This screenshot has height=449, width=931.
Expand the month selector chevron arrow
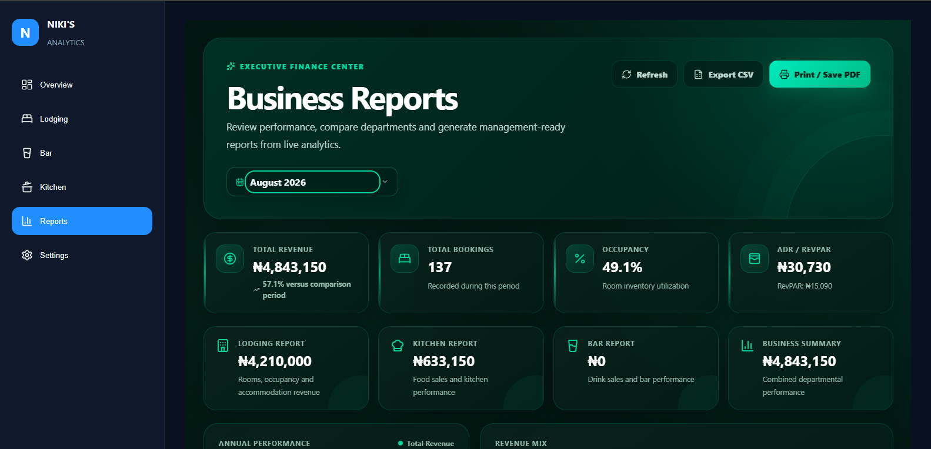(x=385, y=182)
